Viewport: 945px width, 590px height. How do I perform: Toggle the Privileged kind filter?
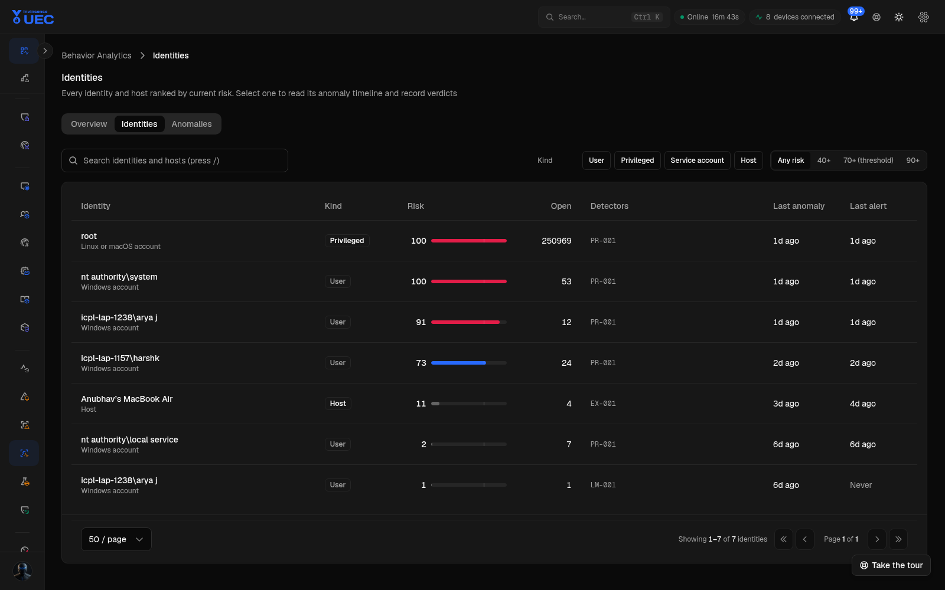(x=637, y=160)
